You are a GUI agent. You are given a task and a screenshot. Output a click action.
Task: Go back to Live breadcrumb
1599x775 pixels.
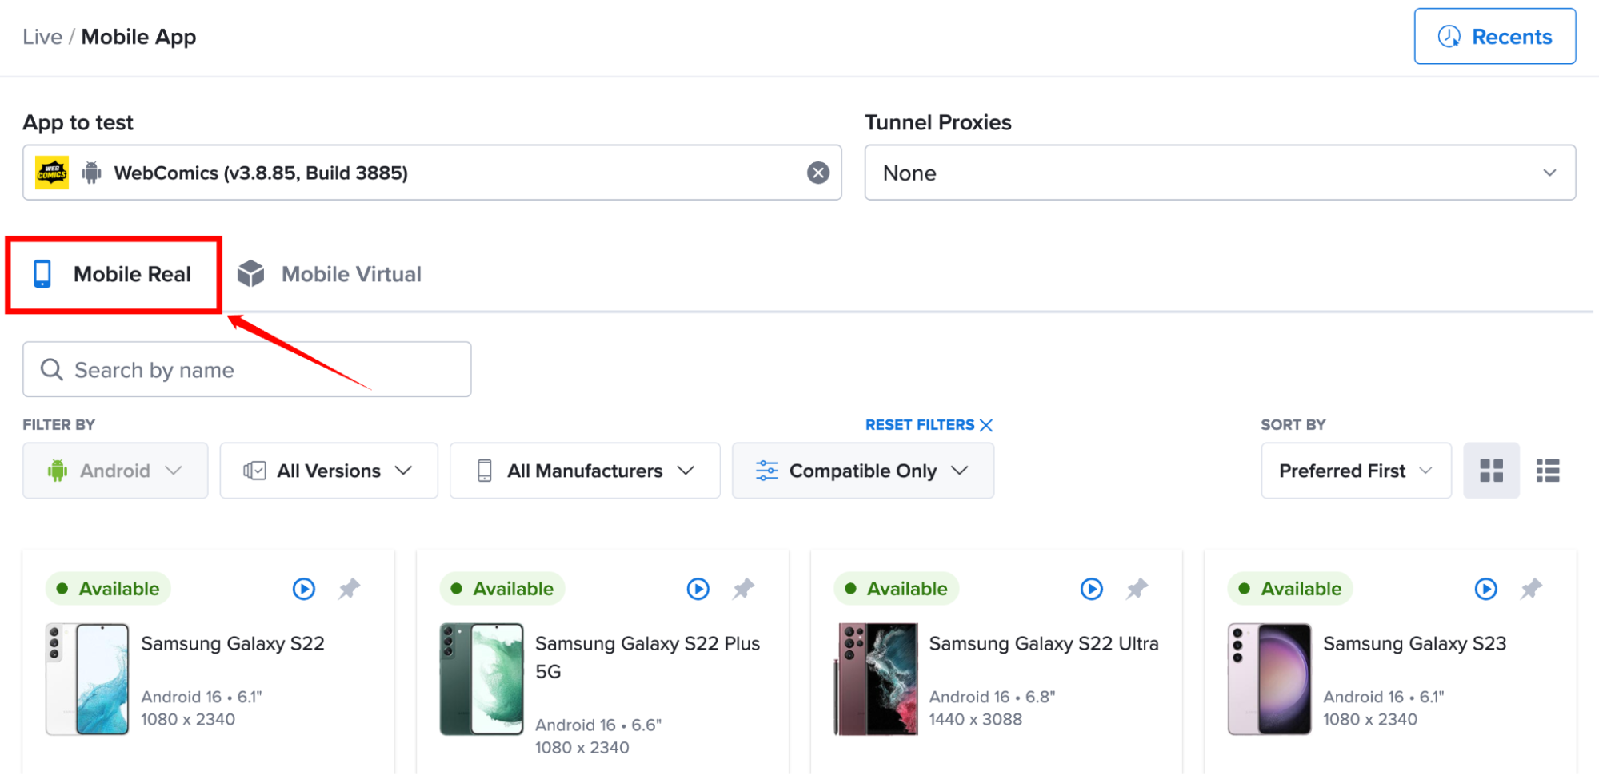(x=42, y=37)
